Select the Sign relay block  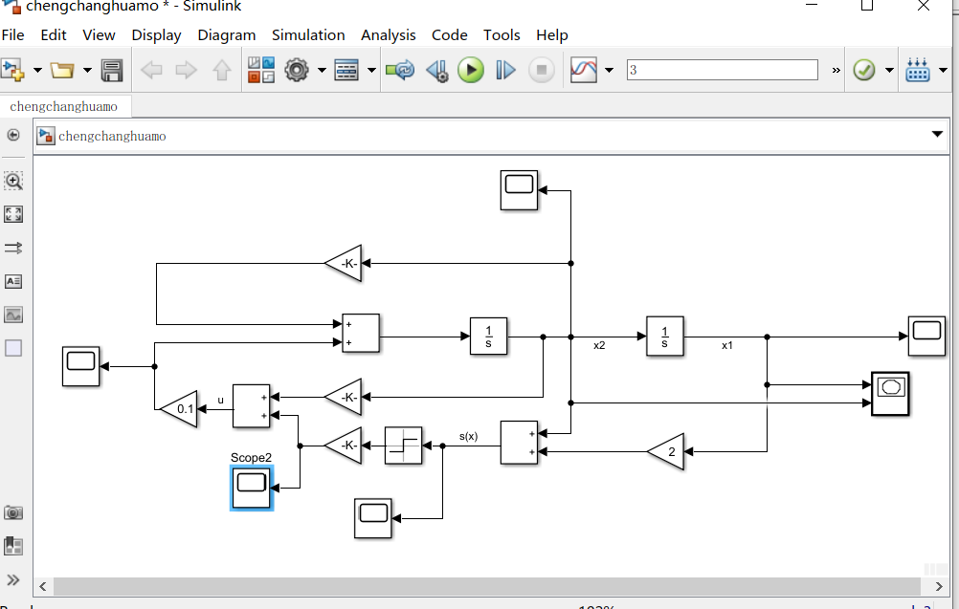pos(403,446)
